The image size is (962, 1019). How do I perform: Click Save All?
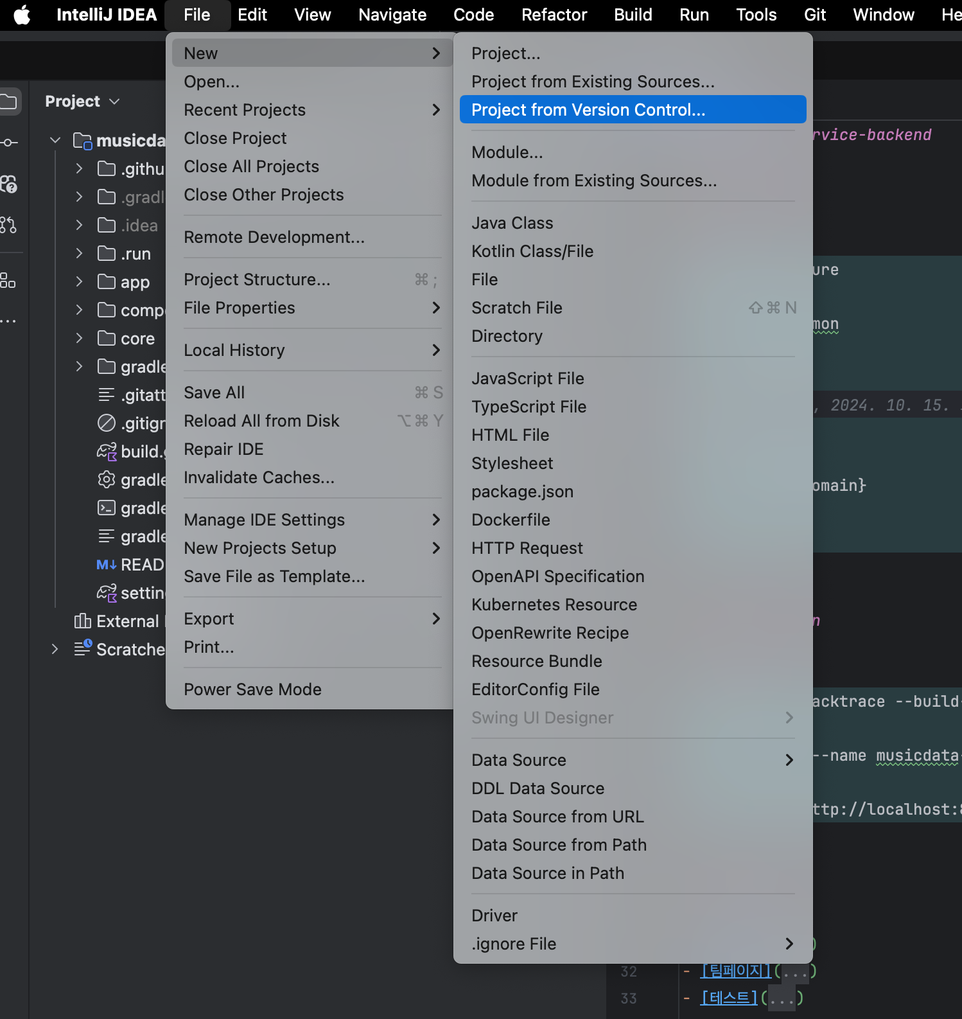point(313,393)
